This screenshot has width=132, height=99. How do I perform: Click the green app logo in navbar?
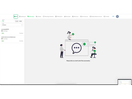(16, 16)
